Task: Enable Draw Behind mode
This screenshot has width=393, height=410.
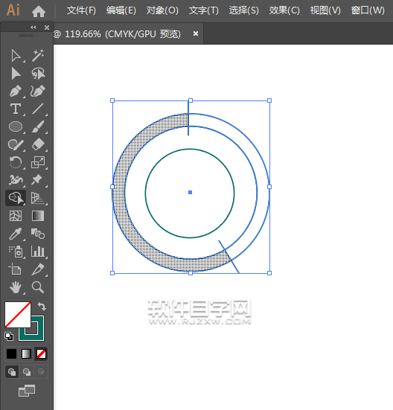Action: 26,371
